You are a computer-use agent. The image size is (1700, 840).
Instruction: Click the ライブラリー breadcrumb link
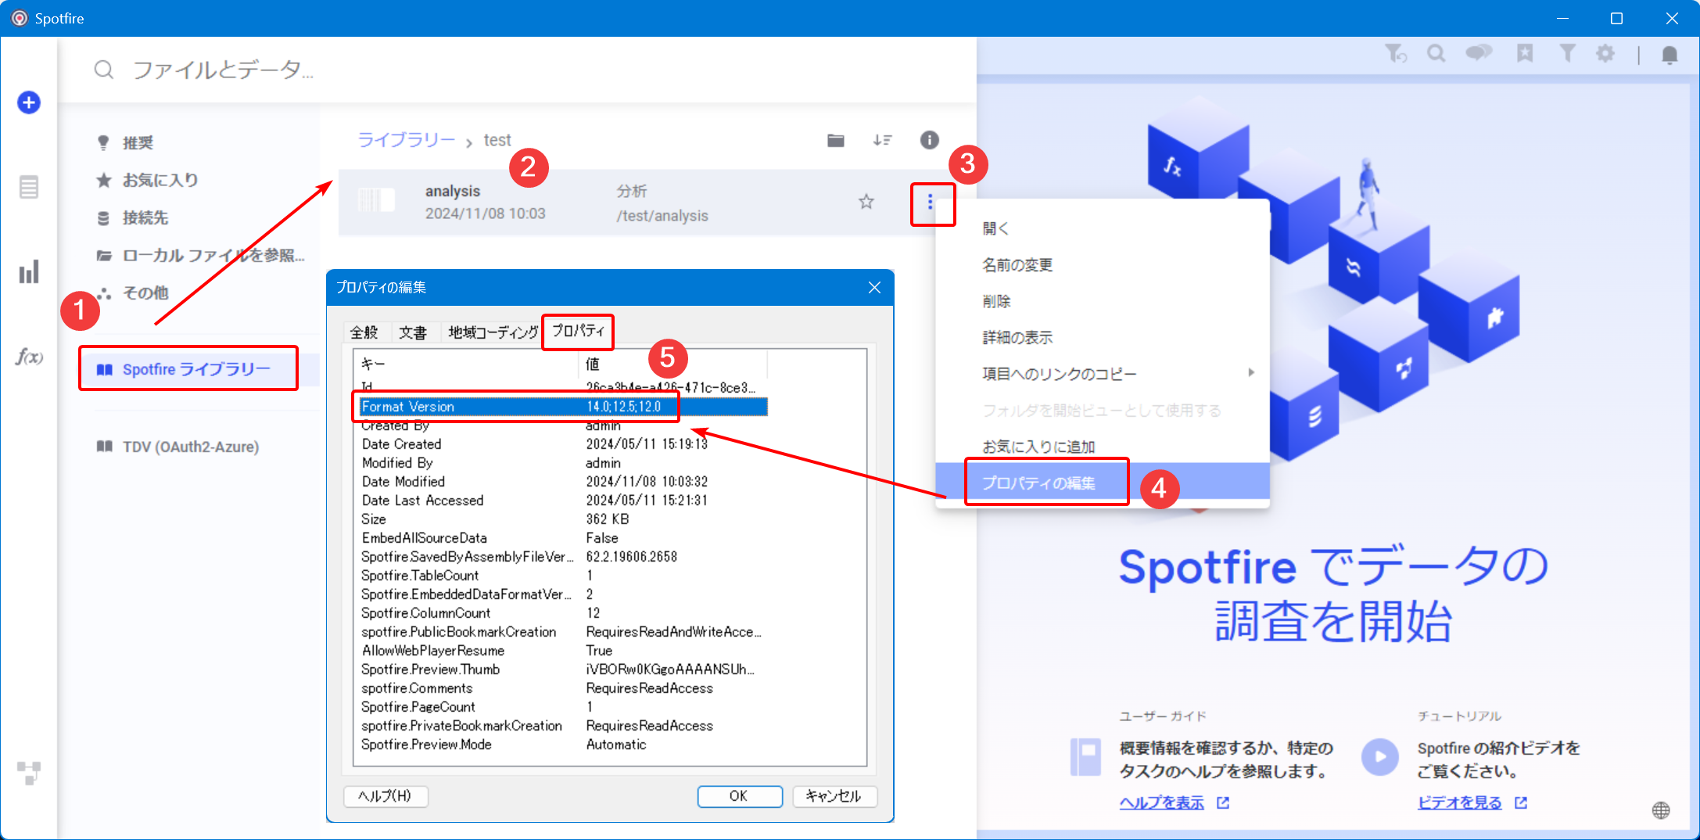(406, 140)
